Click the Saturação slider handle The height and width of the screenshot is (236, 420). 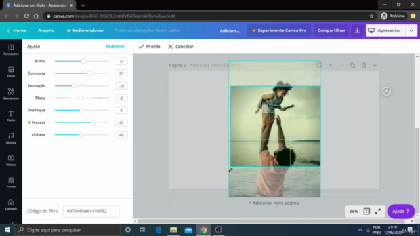74,86
